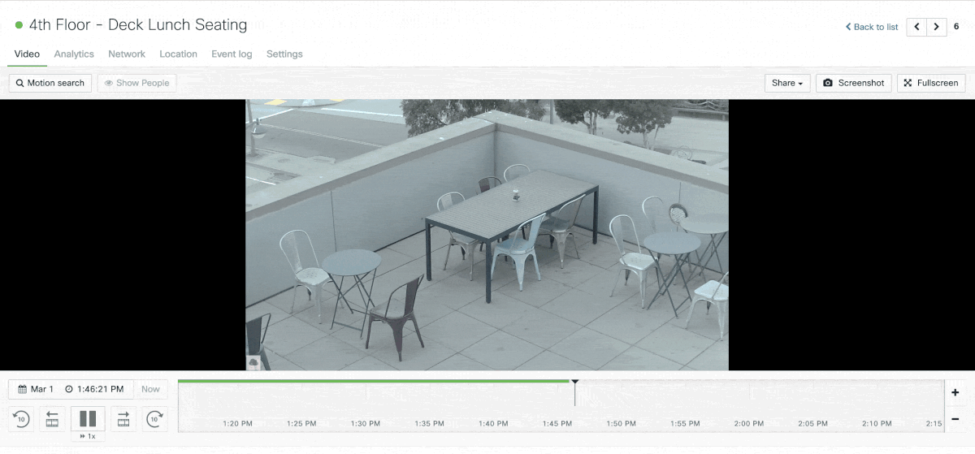Seek timeline to 2:00 PM
Screen dimensions: 975x454
pos(748,423)
